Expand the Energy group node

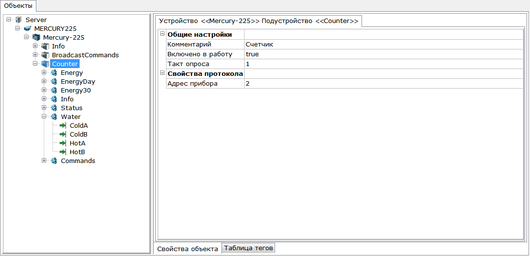pyautogui.click(x=44, y=72)
